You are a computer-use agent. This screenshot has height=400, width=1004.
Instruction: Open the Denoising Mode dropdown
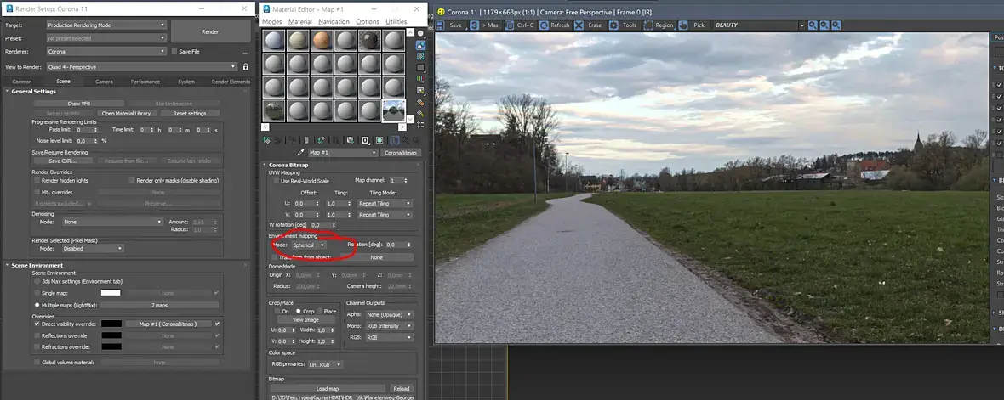(112, 222)
